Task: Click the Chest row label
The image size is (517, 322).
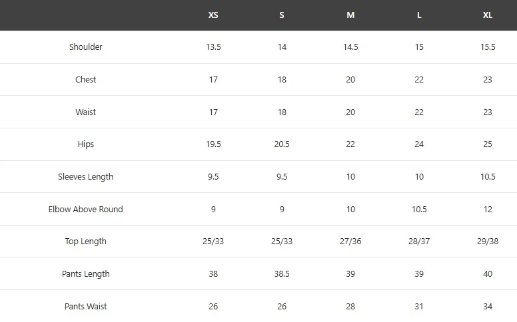Action: tap(86, 80)
